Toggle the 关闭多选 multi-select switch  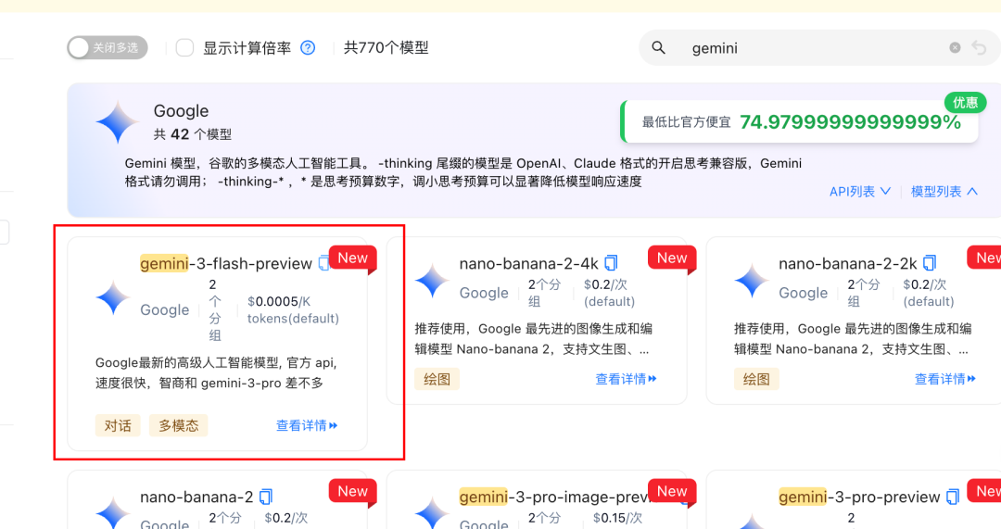click(108, 48)
